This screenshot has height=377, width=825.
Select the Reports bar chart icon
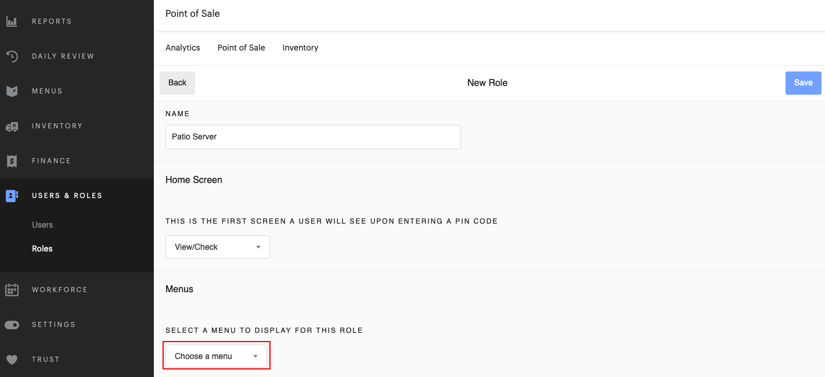pos(12,21)
